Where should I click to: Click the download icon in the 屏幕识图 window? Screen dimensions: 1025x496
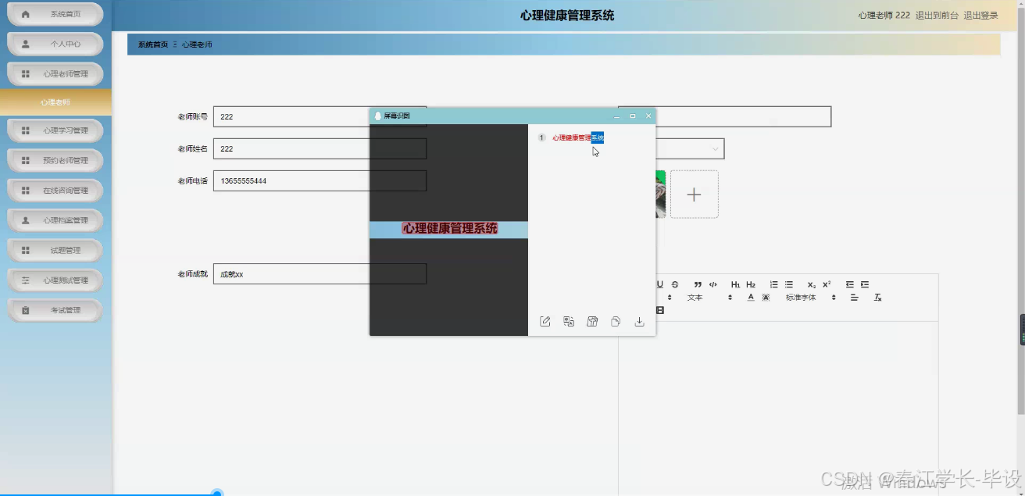tap(639, 321)
